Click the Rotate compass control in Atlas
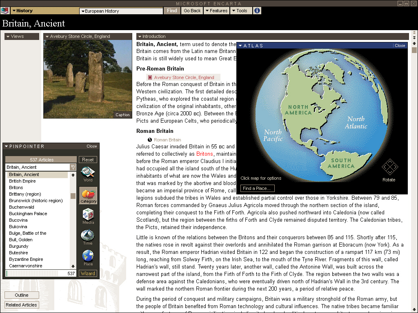Screen dimensions: 418x313 click(389, 167)
